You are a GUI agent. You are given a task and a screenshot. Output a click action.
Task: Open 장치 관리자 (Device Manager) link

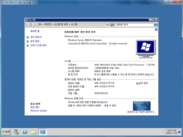(36, 37)
